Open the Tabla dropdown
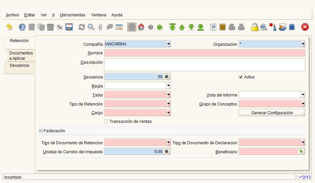The height and width of the screenshot is (183, 315). (x=169, y=95)
